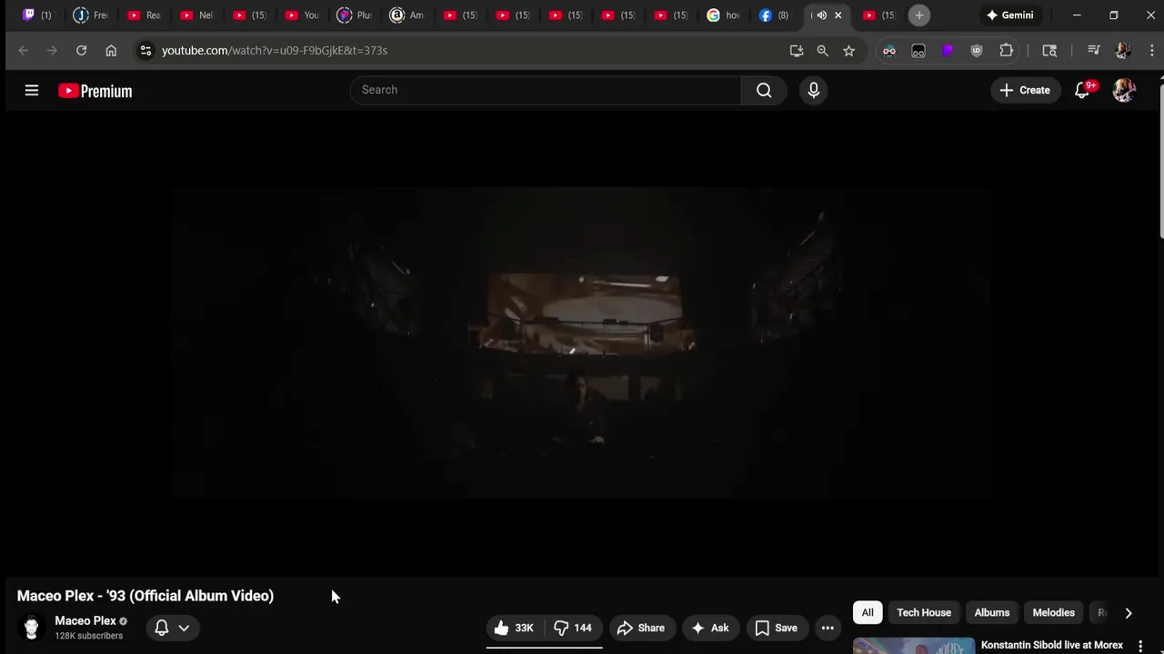Open the uBlock Origin shield extension
Viewport: 1164px width, 654px height.
[x=977, y=51]
